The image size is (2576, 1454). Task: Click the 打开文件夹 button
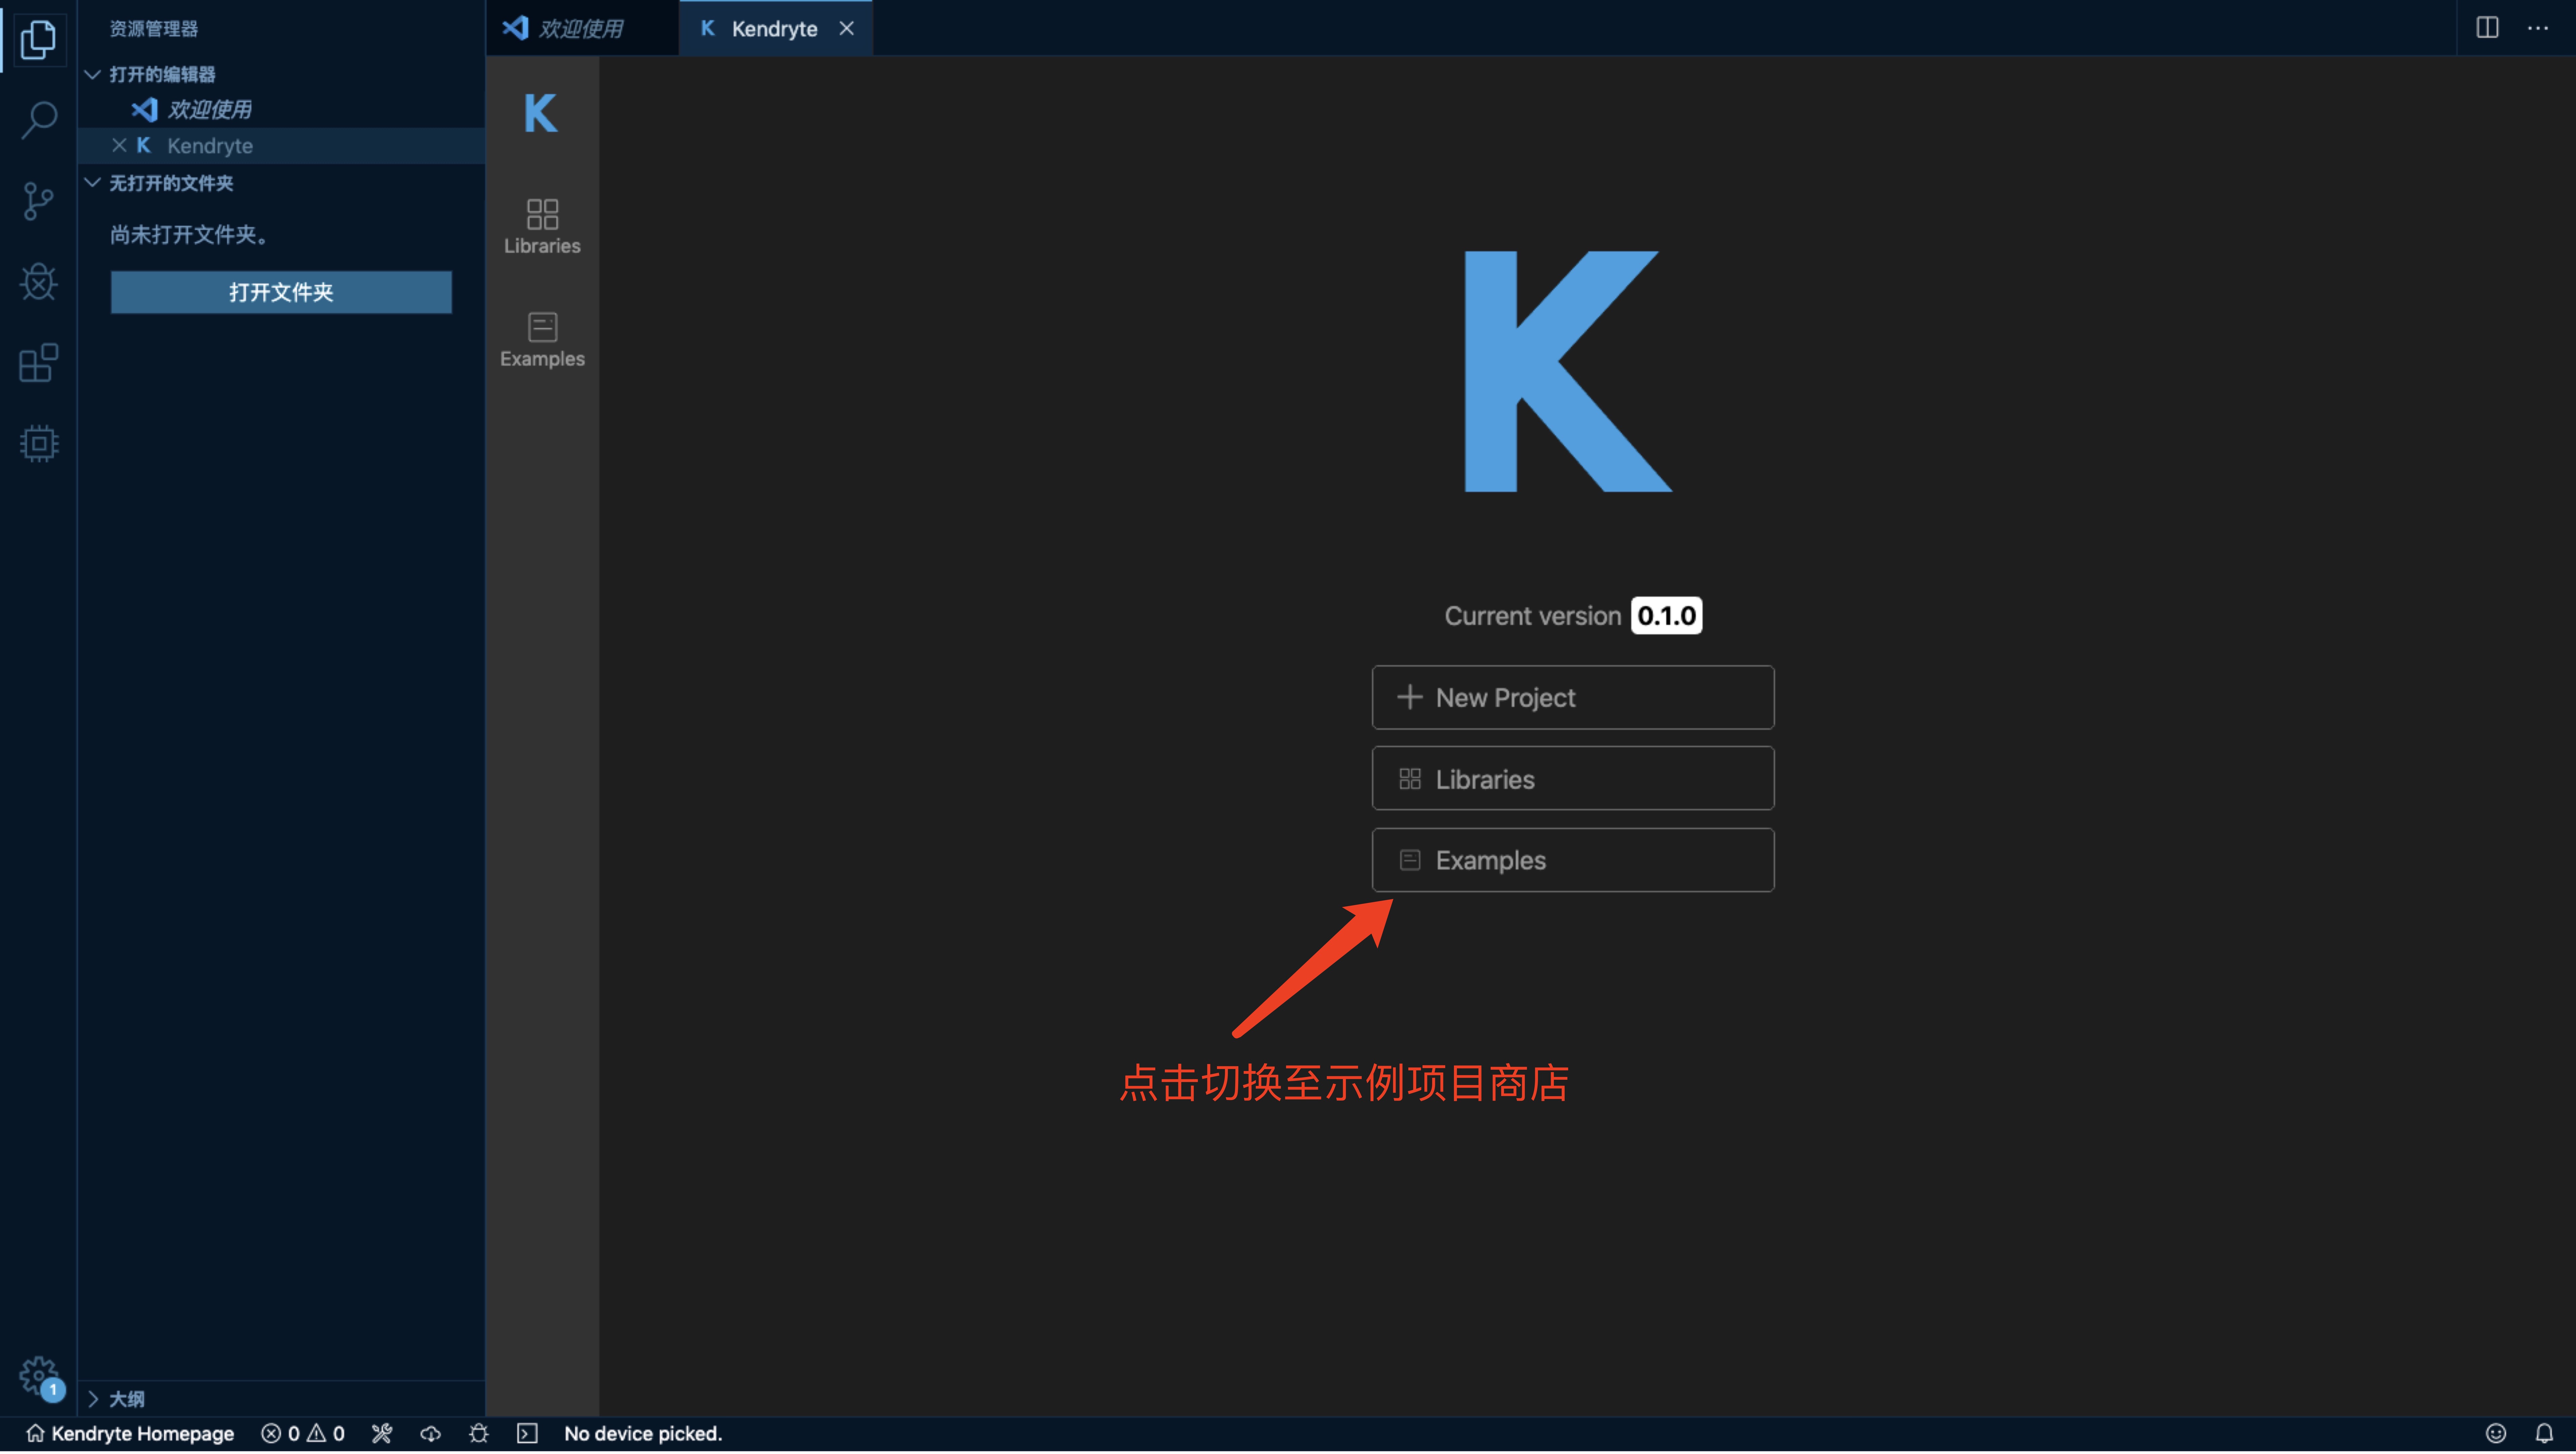click(x=281, y=292)
